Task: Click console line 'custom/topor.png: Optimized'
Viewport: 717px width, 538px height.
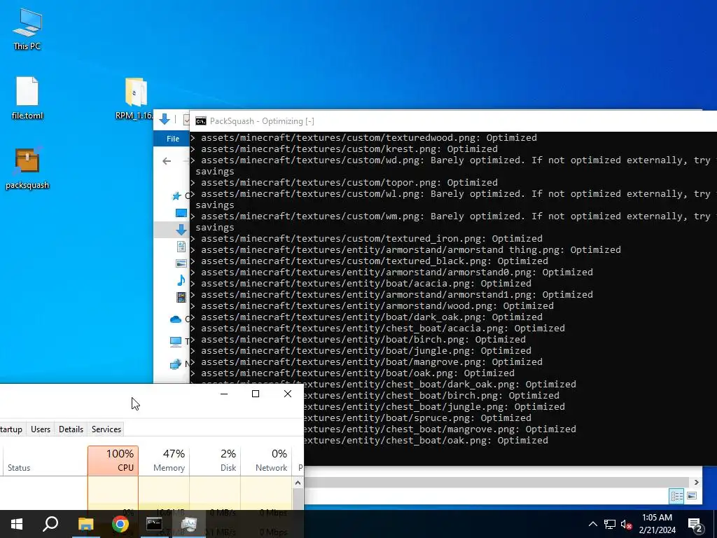Action: [x=344, y=183]
